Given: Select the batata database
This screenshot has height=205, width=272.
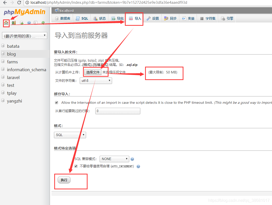Looking at the screenshot, I should pos(13,46).
